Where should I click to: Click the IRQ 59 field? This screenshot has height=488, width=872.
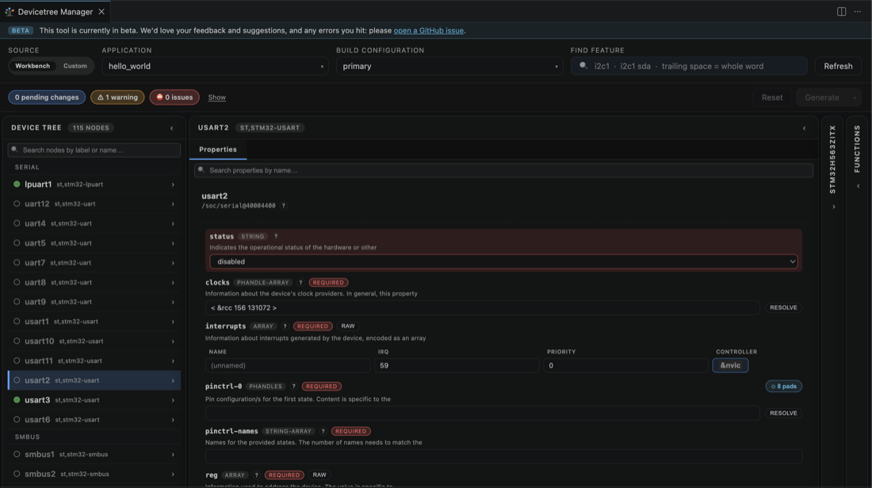[x=457, y=366]
